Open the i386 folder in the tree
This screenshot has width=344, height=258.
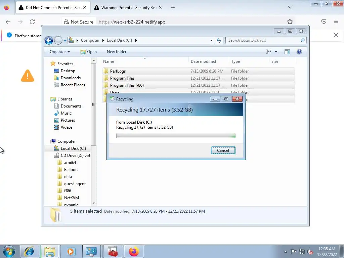tap(67, 191)
